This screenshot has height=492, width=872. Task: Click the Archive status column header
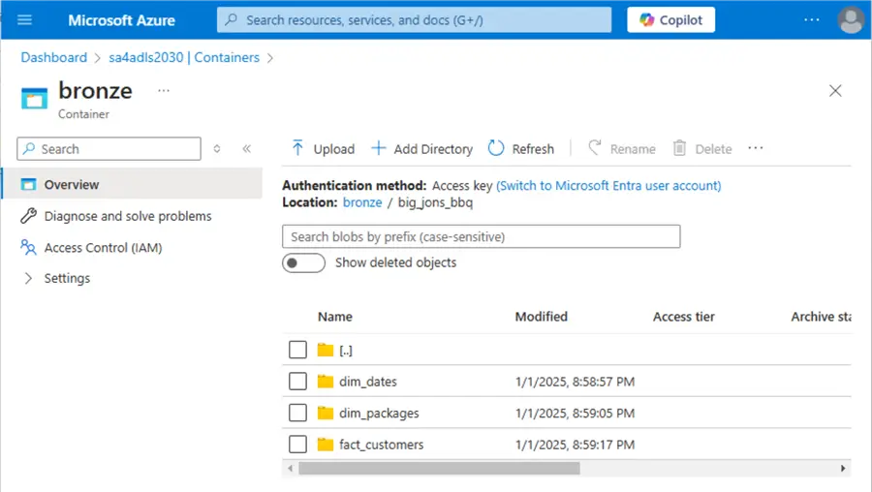[x=821, y=317]
